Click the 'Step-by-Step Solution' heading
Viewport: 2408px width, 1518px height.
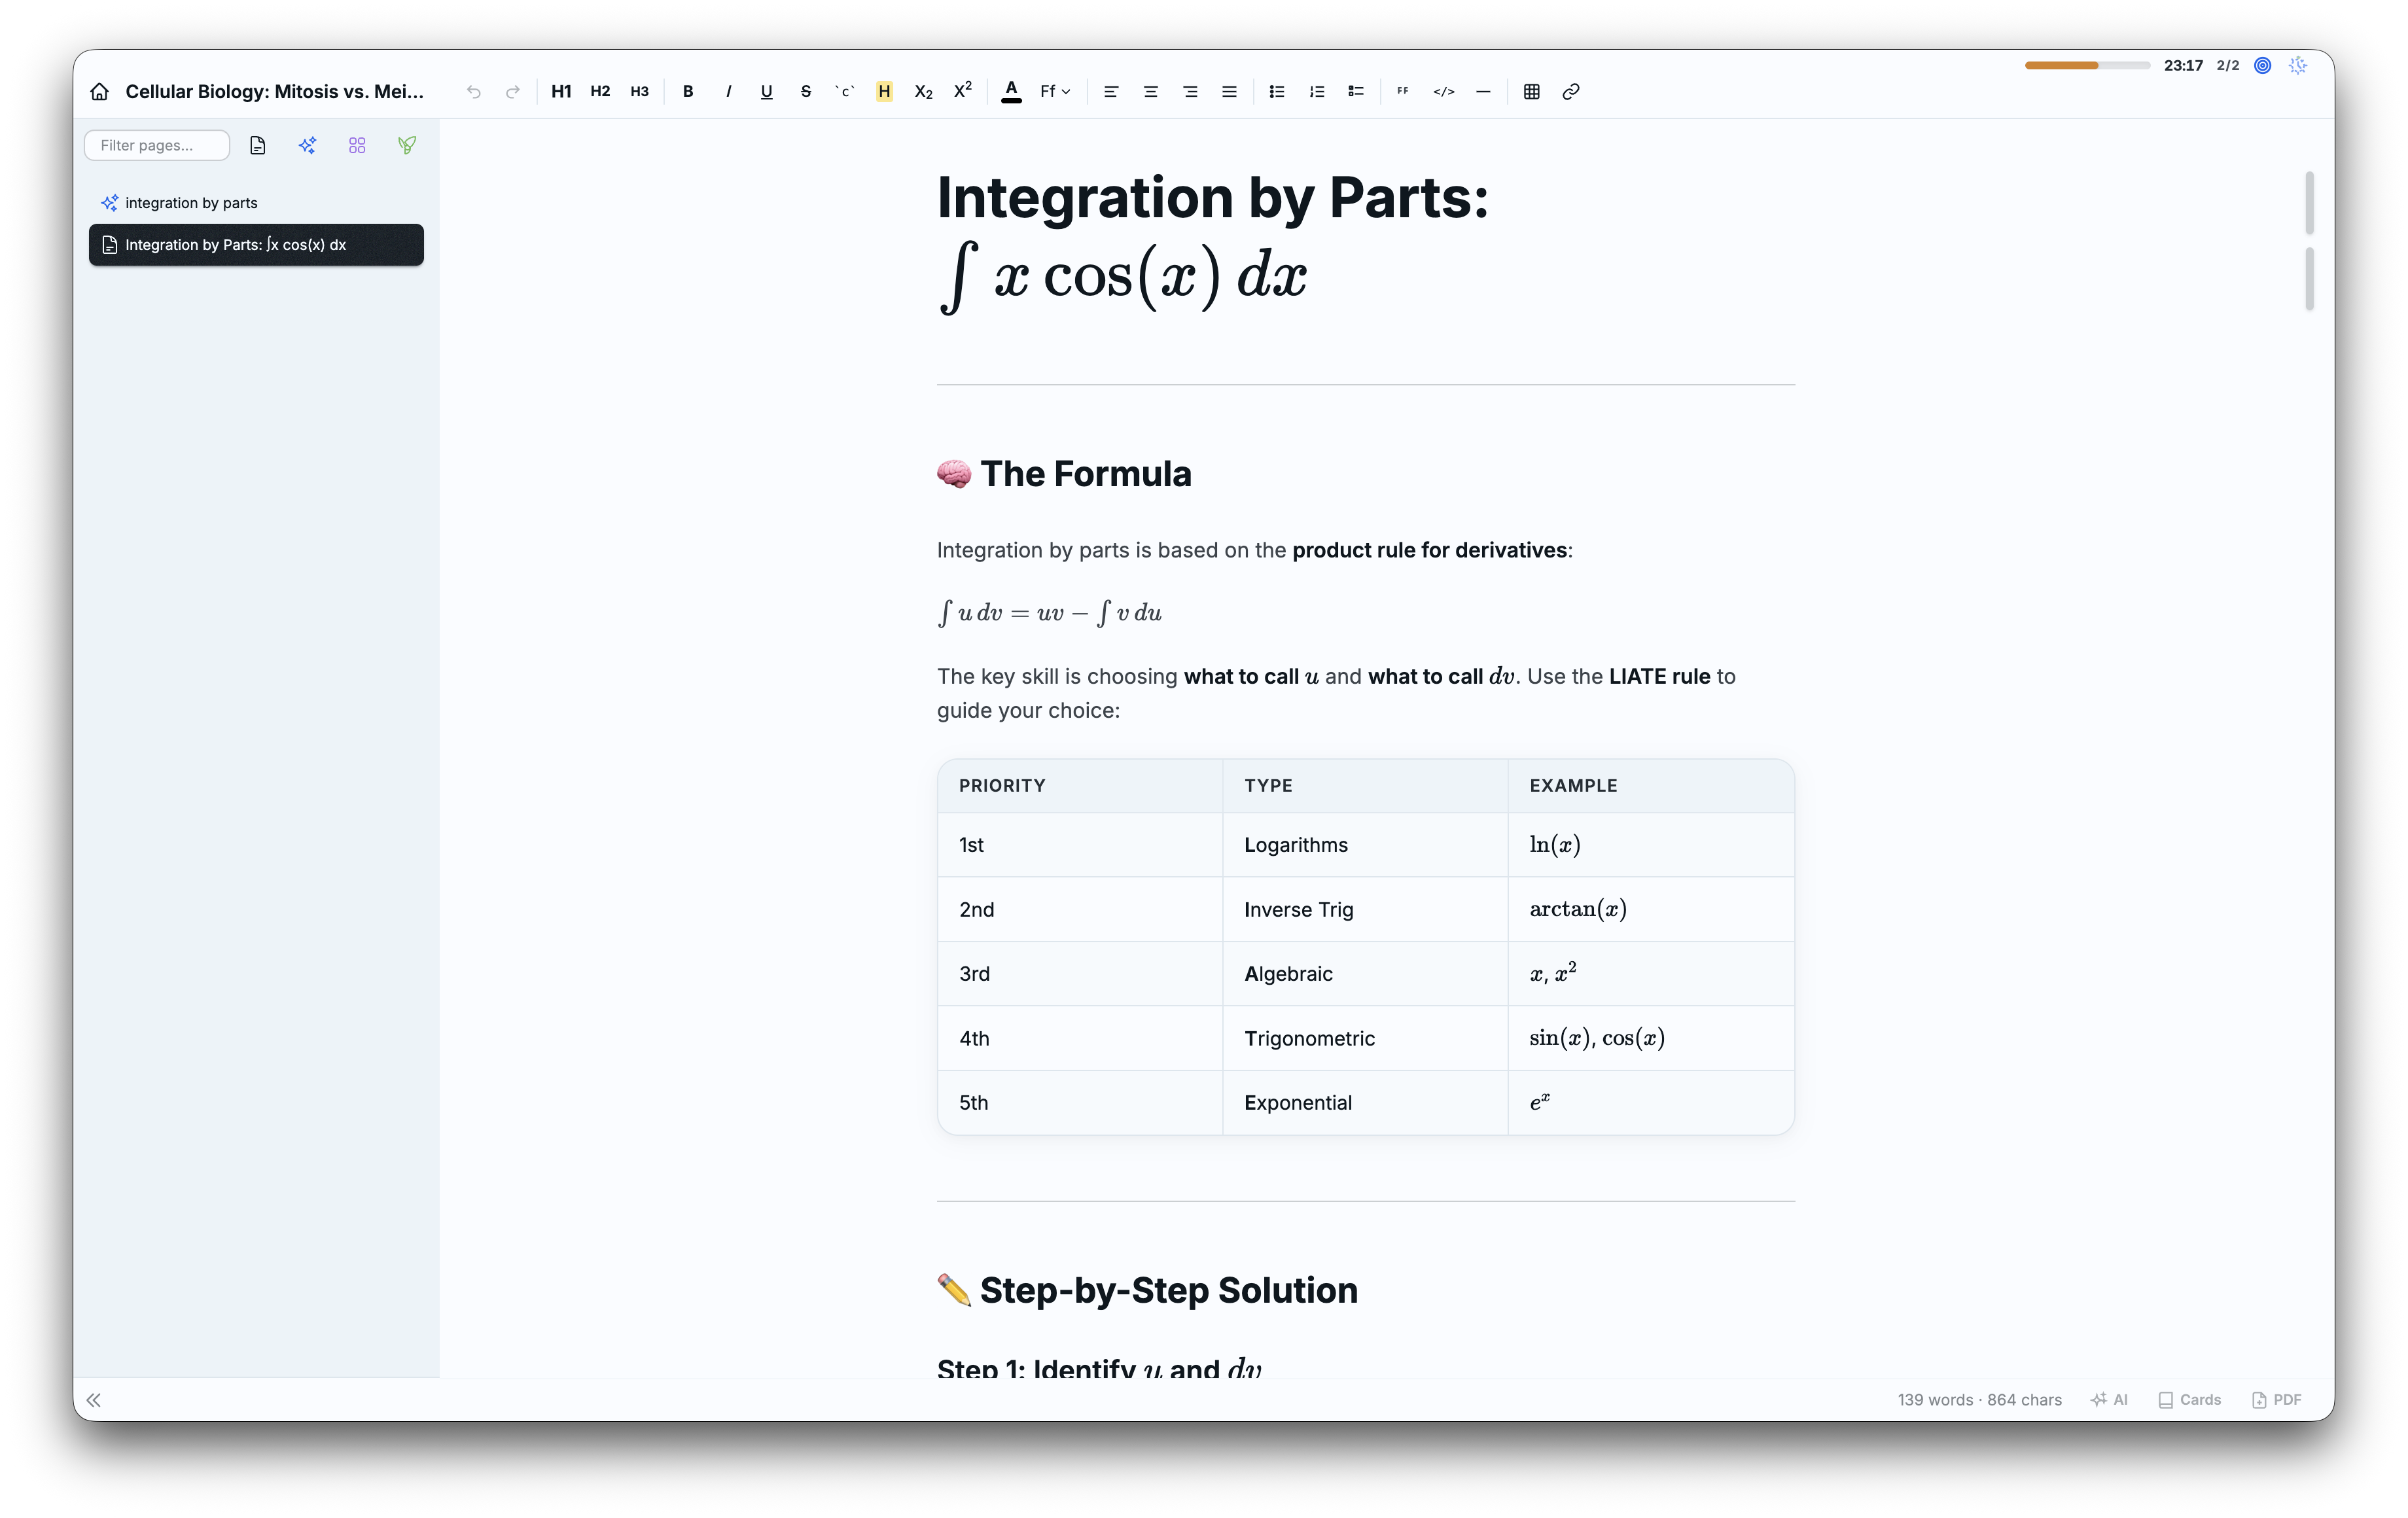[1169, 1290]
